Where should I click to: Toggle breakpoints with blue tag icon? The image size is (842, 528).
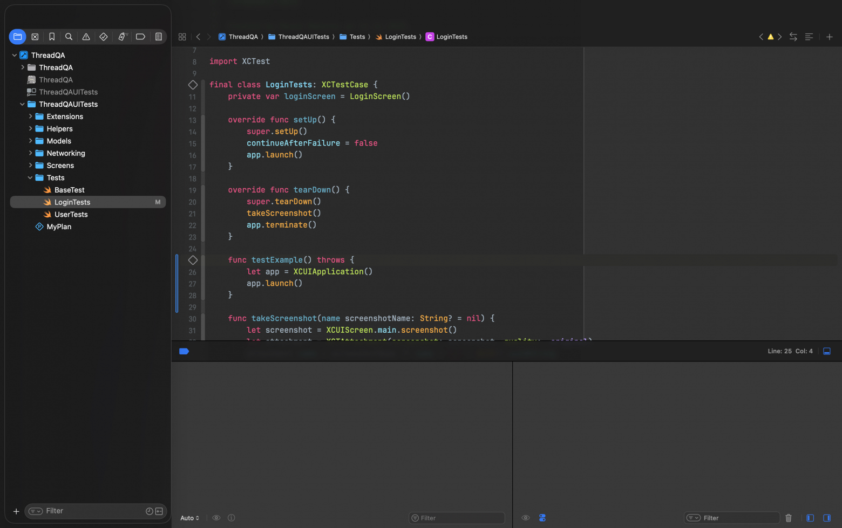click(184, 351)
